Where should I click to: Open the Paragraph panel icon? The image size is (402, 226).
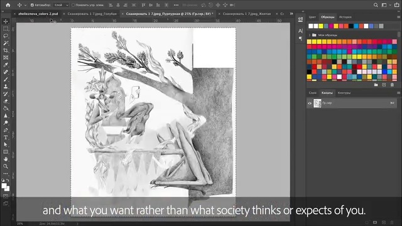(300, 38)
